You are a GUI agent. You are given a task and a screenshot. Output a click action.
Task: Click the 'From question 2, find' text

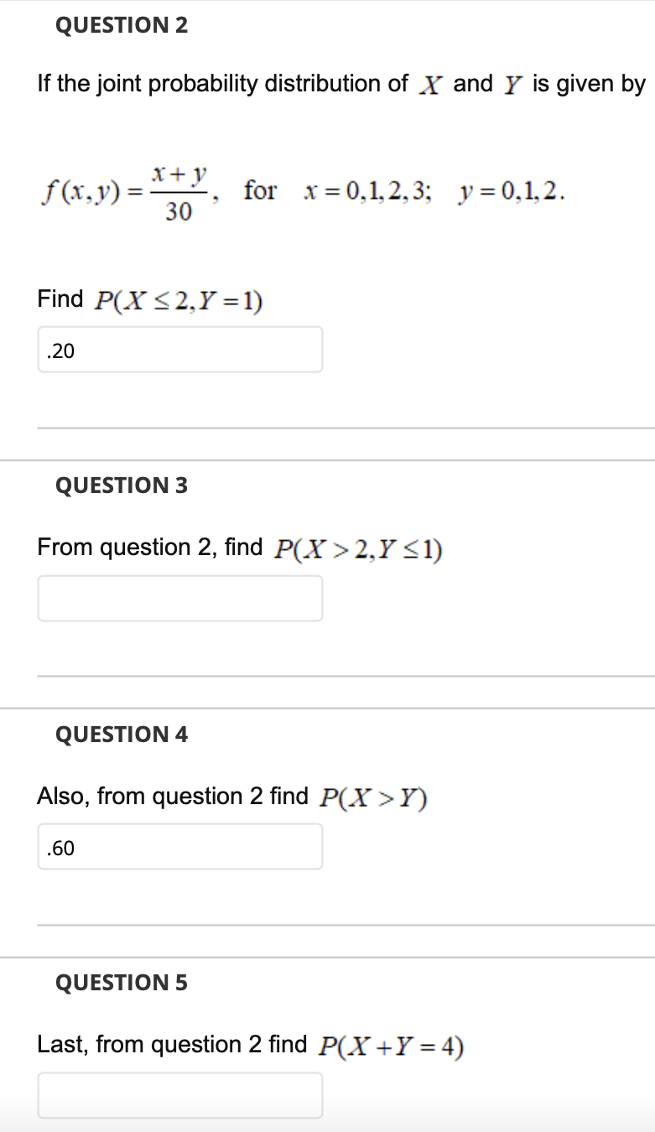[x=150, y=548]
